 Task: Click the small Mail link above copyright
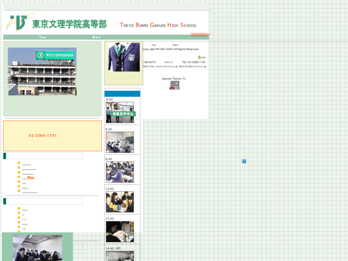[x=175, y=45]
